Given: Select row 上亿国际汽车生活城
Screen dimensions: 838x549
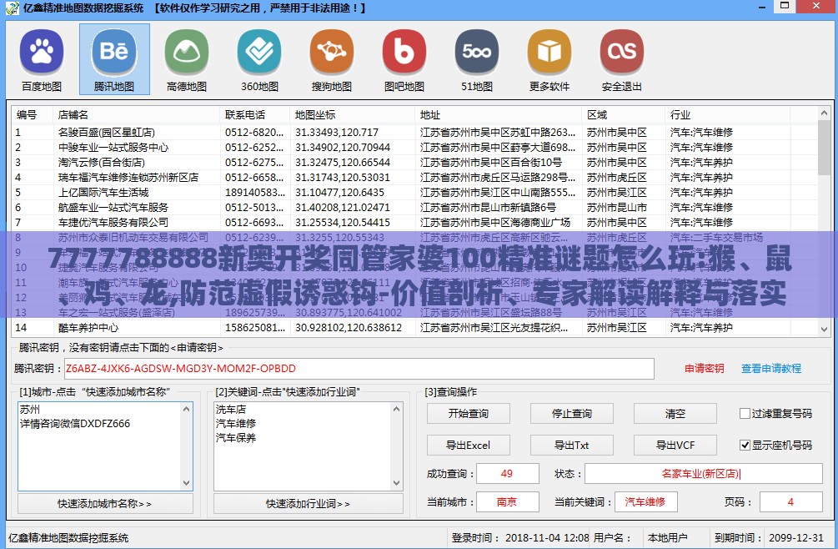Looking at the screenshot, I should (x=414, y=192).
